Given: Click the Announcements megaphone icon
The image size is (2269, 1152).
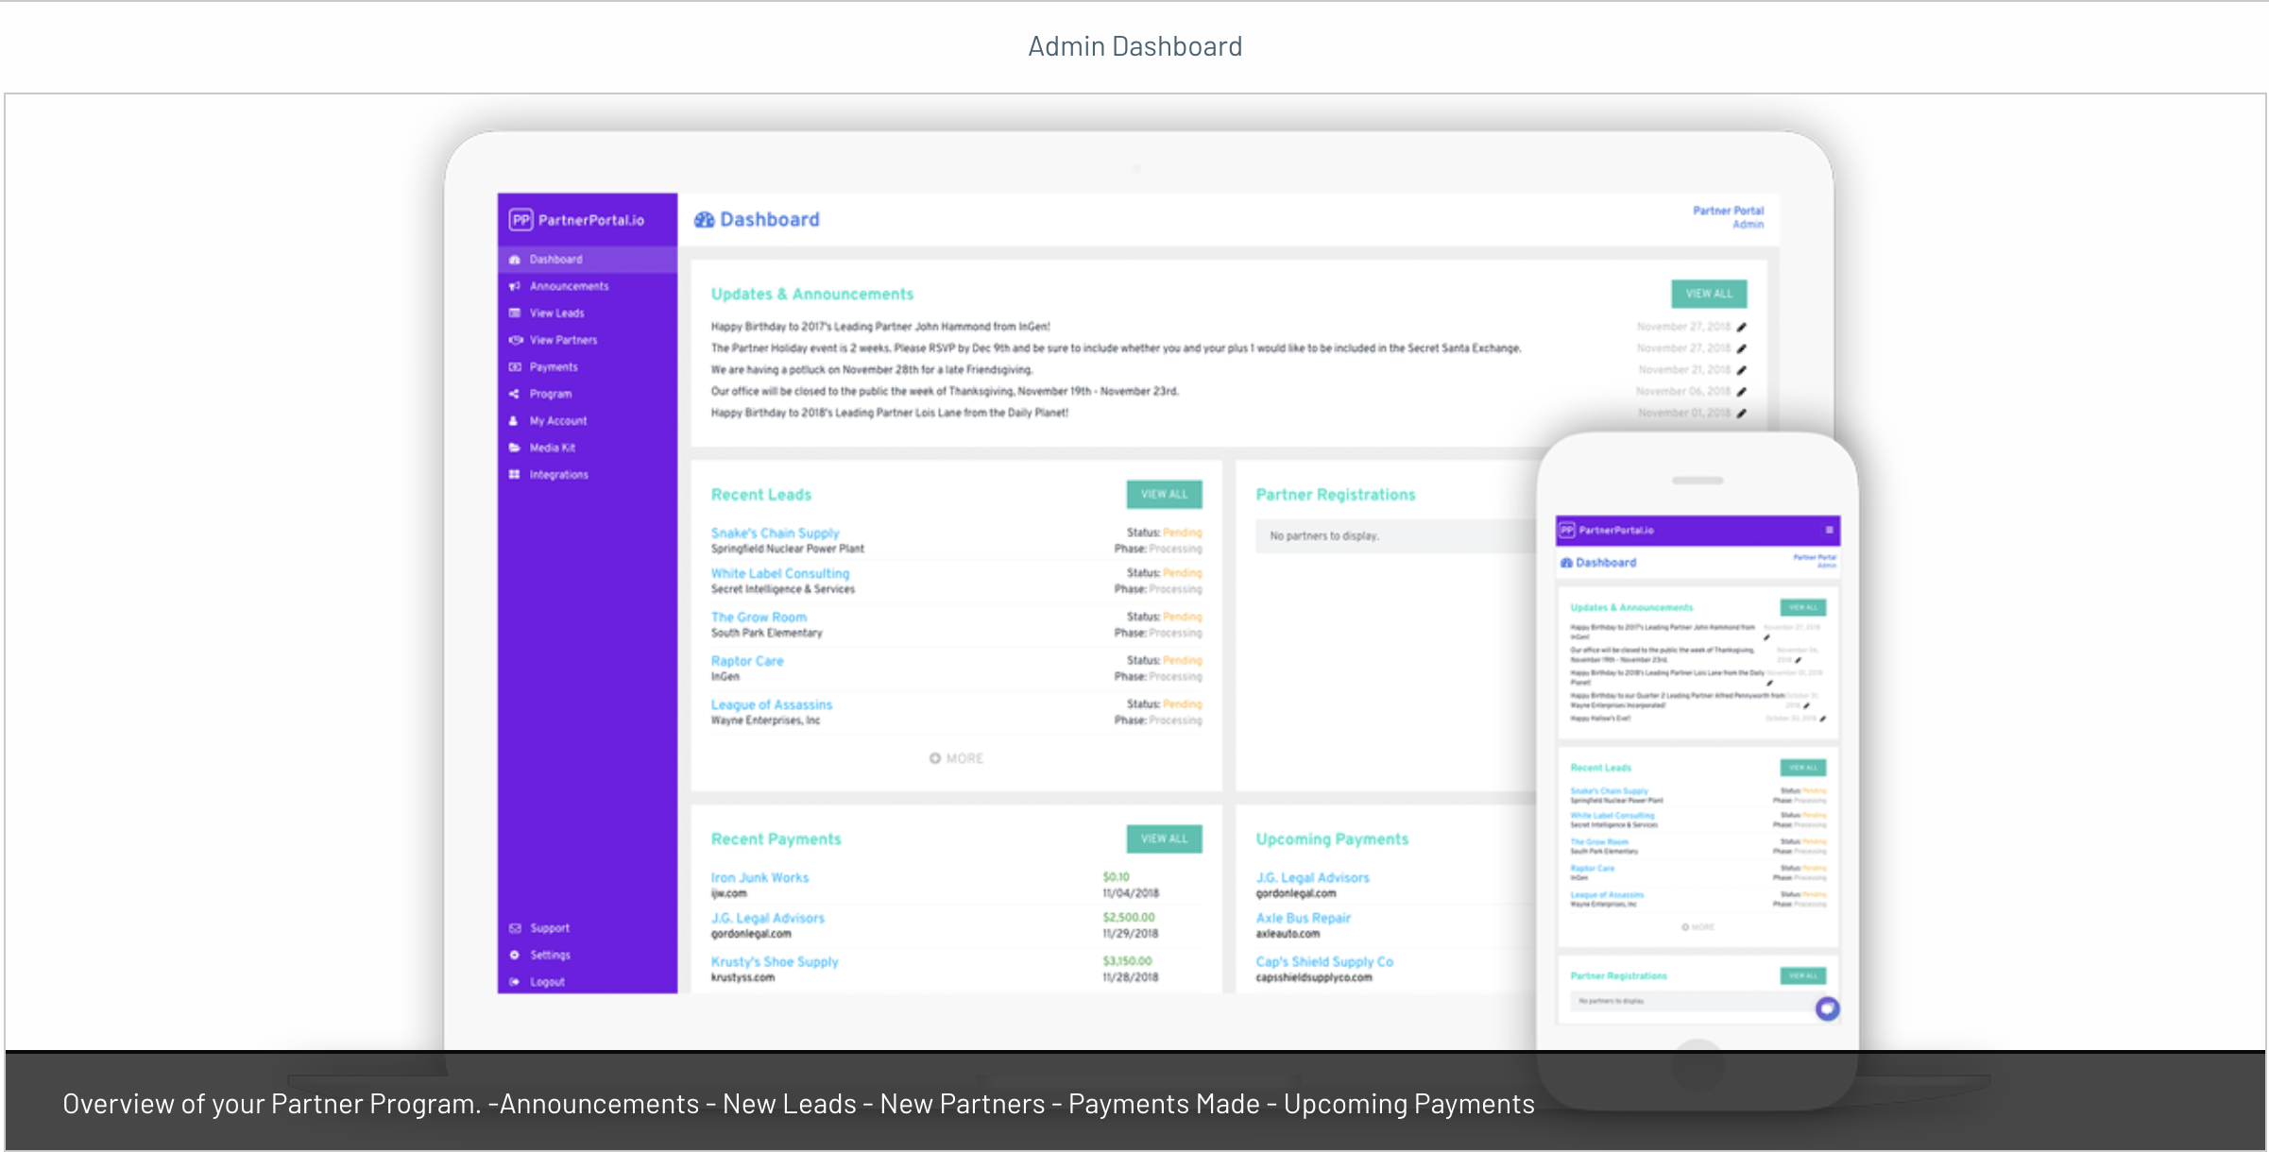Looking at the screenshot, I should tap(515, 285).
